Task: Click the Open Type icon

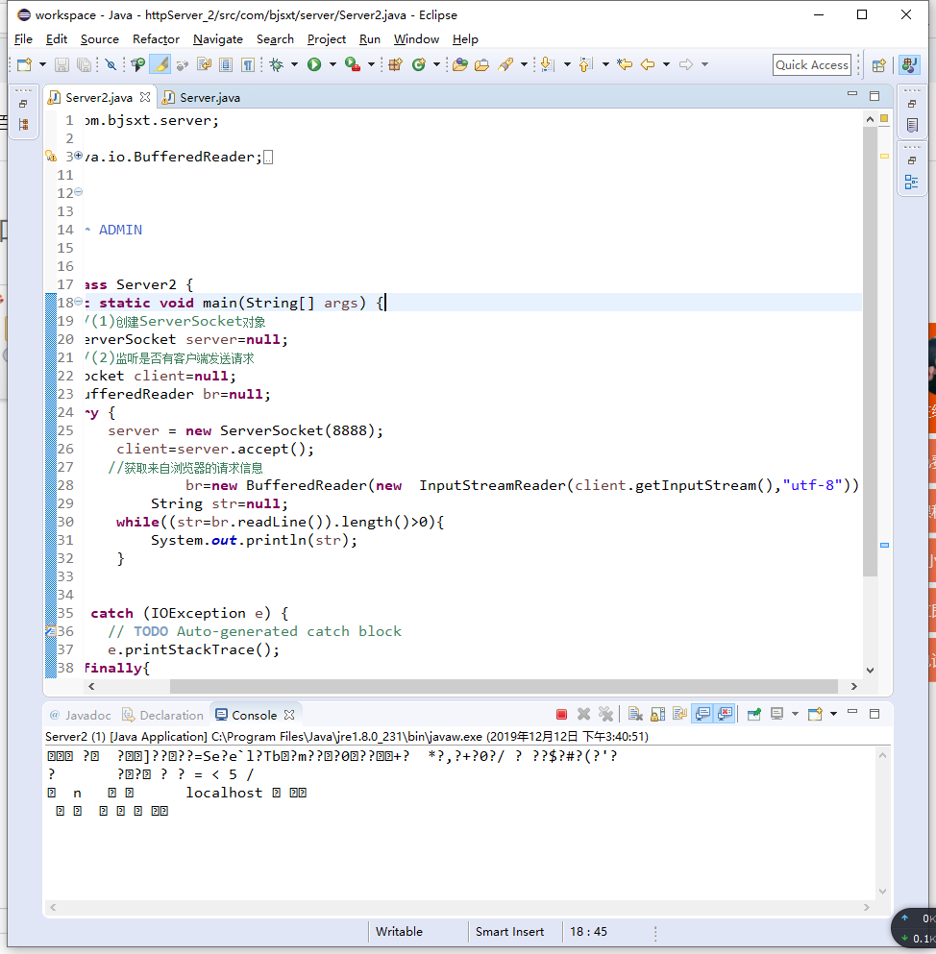Action: [x=460, y=64]
